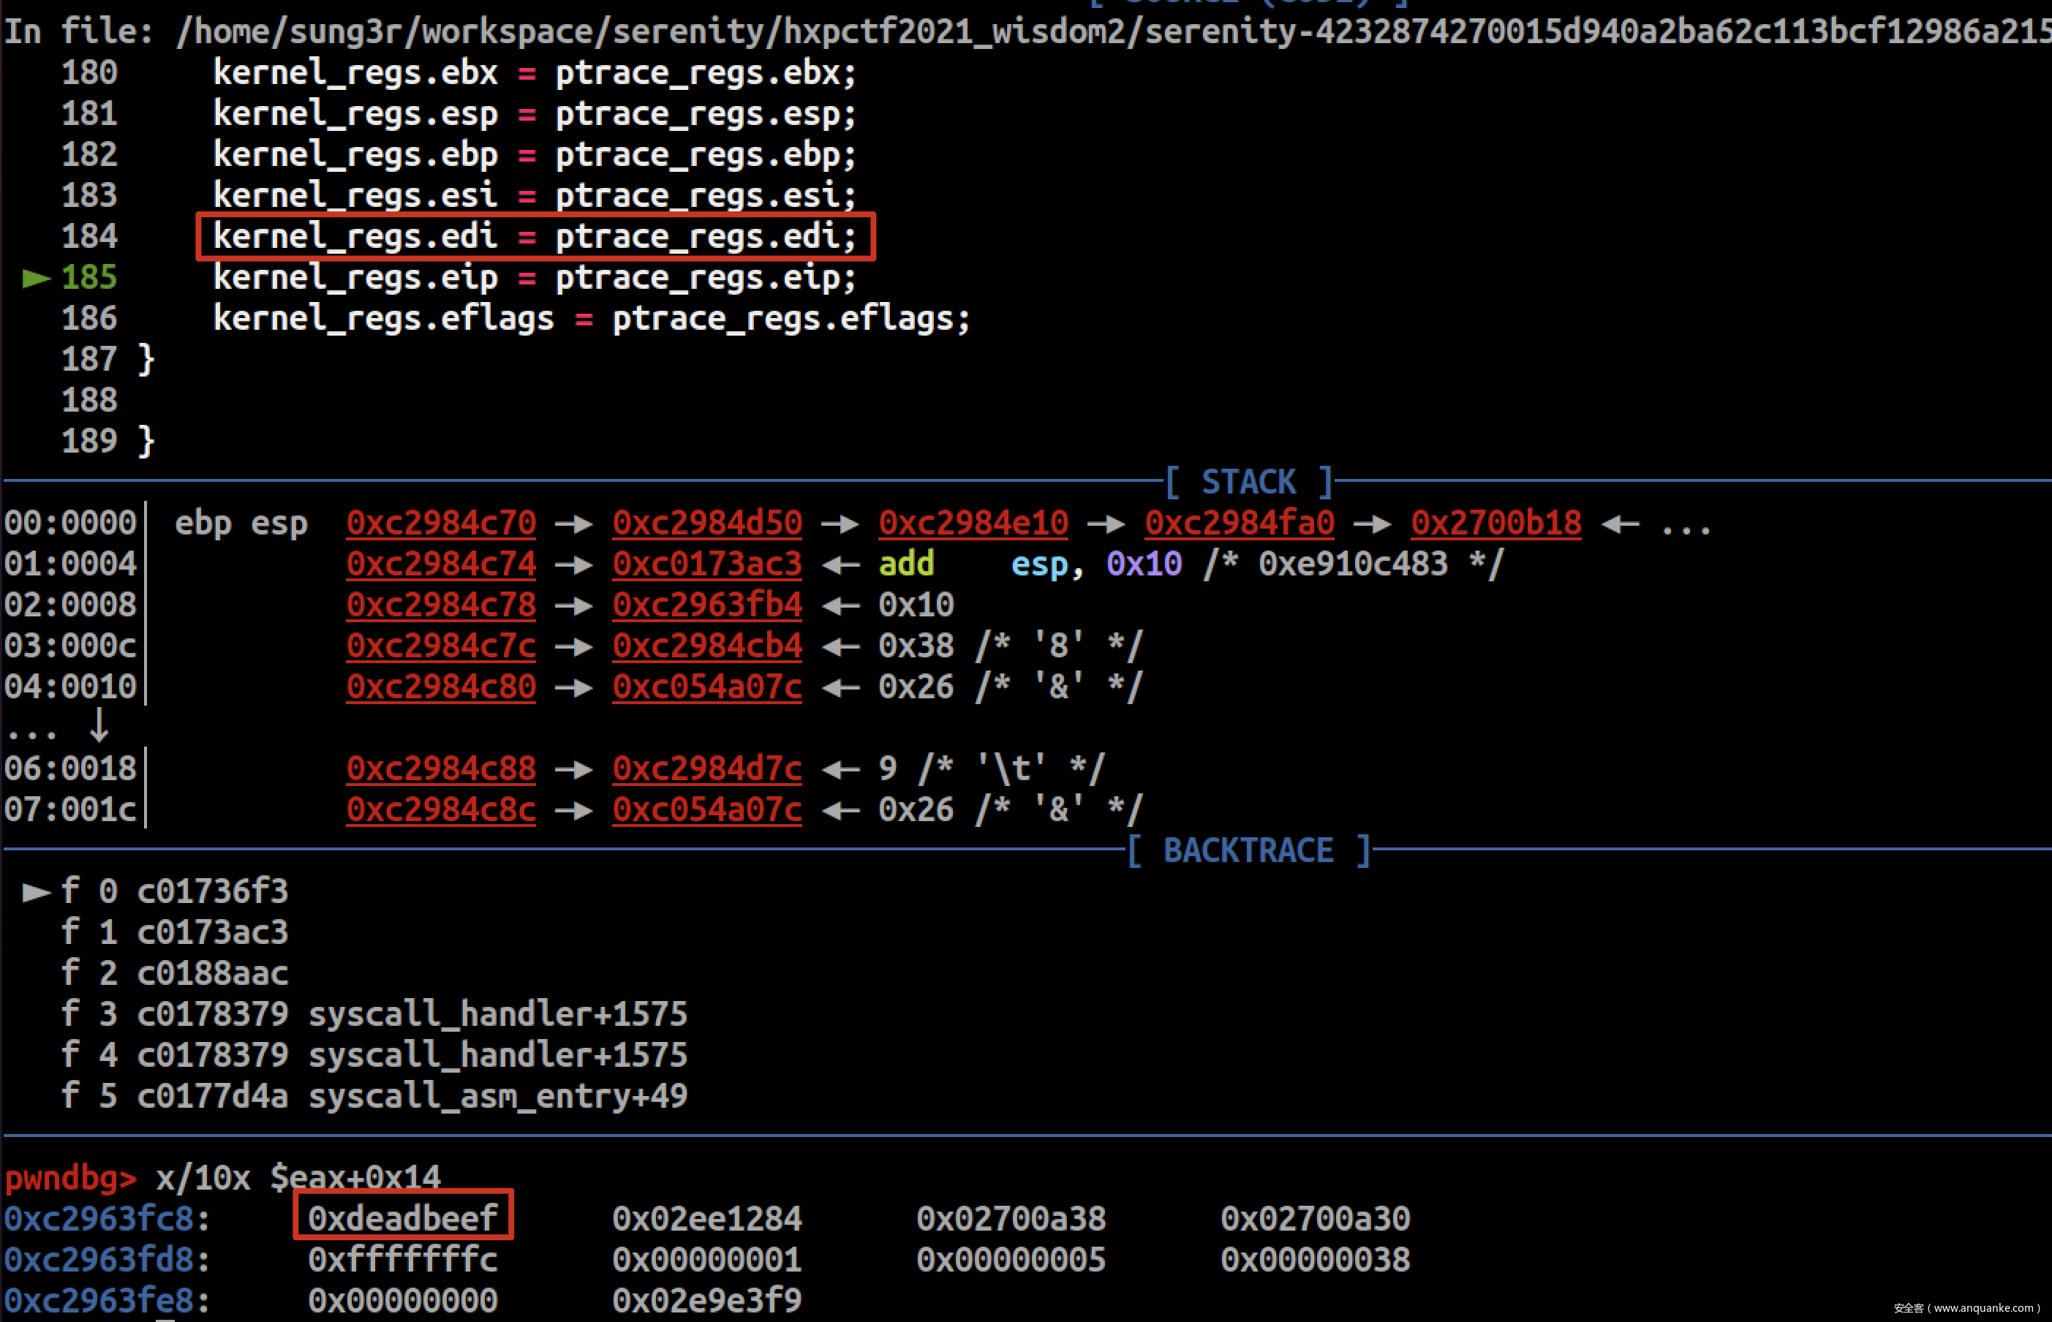This screenshot has height=1322, width=2052.
Task: Click the frame 0 arrow marker in backtrace
Action: point(36,892)
